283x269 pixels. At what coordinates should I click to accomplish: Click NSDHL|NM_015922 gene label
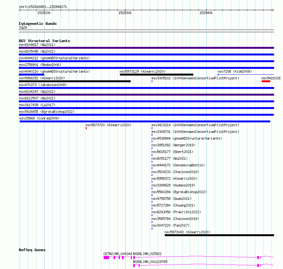tap(147, 254)
